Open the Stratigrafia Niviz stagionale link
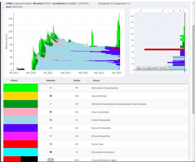 click(128, 3)
